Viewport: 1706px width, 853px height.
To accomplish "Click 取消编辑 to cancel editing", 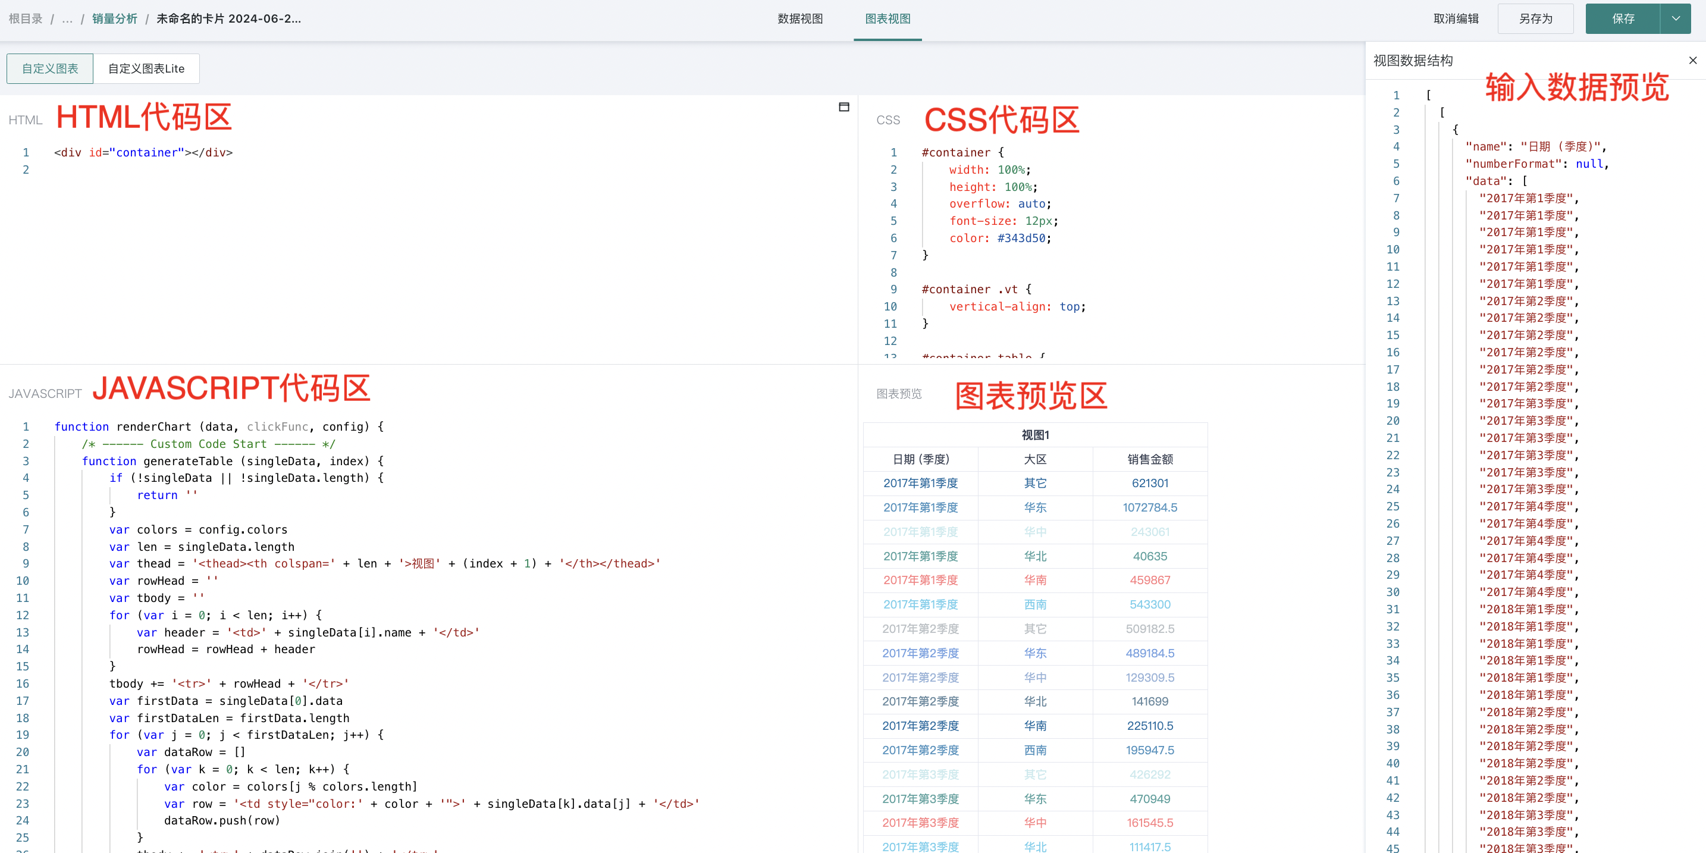I will tap(1456, 18).
